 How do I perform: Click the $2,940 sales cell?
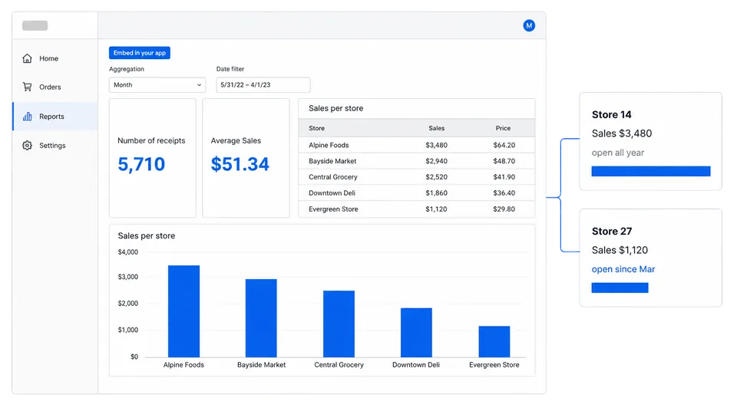tap(437, 161)
